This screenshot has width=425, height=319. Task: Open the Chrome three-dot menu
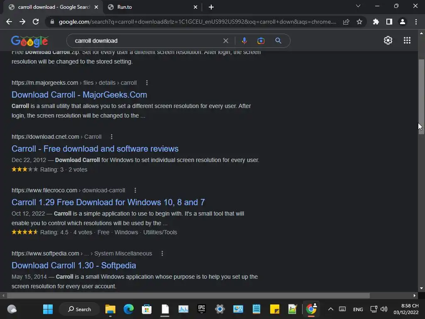click(x=416, y=22)
